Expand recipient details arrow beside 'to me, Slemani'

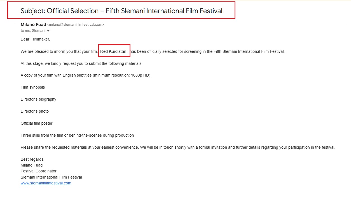coord(48,31)
